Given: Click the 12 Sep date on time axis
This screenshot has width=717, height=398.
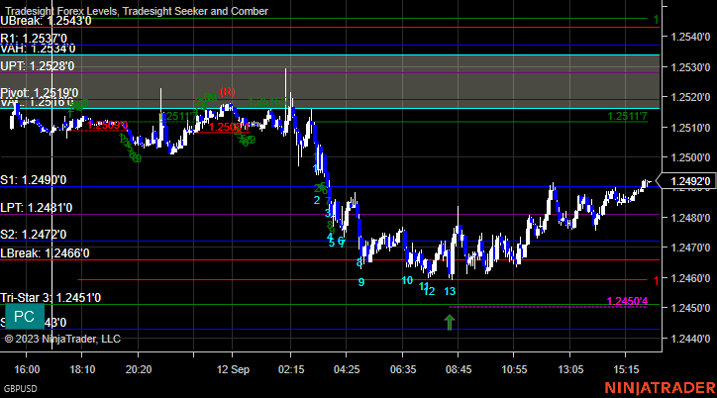Looking at the screenshot, I should [233, 369].
